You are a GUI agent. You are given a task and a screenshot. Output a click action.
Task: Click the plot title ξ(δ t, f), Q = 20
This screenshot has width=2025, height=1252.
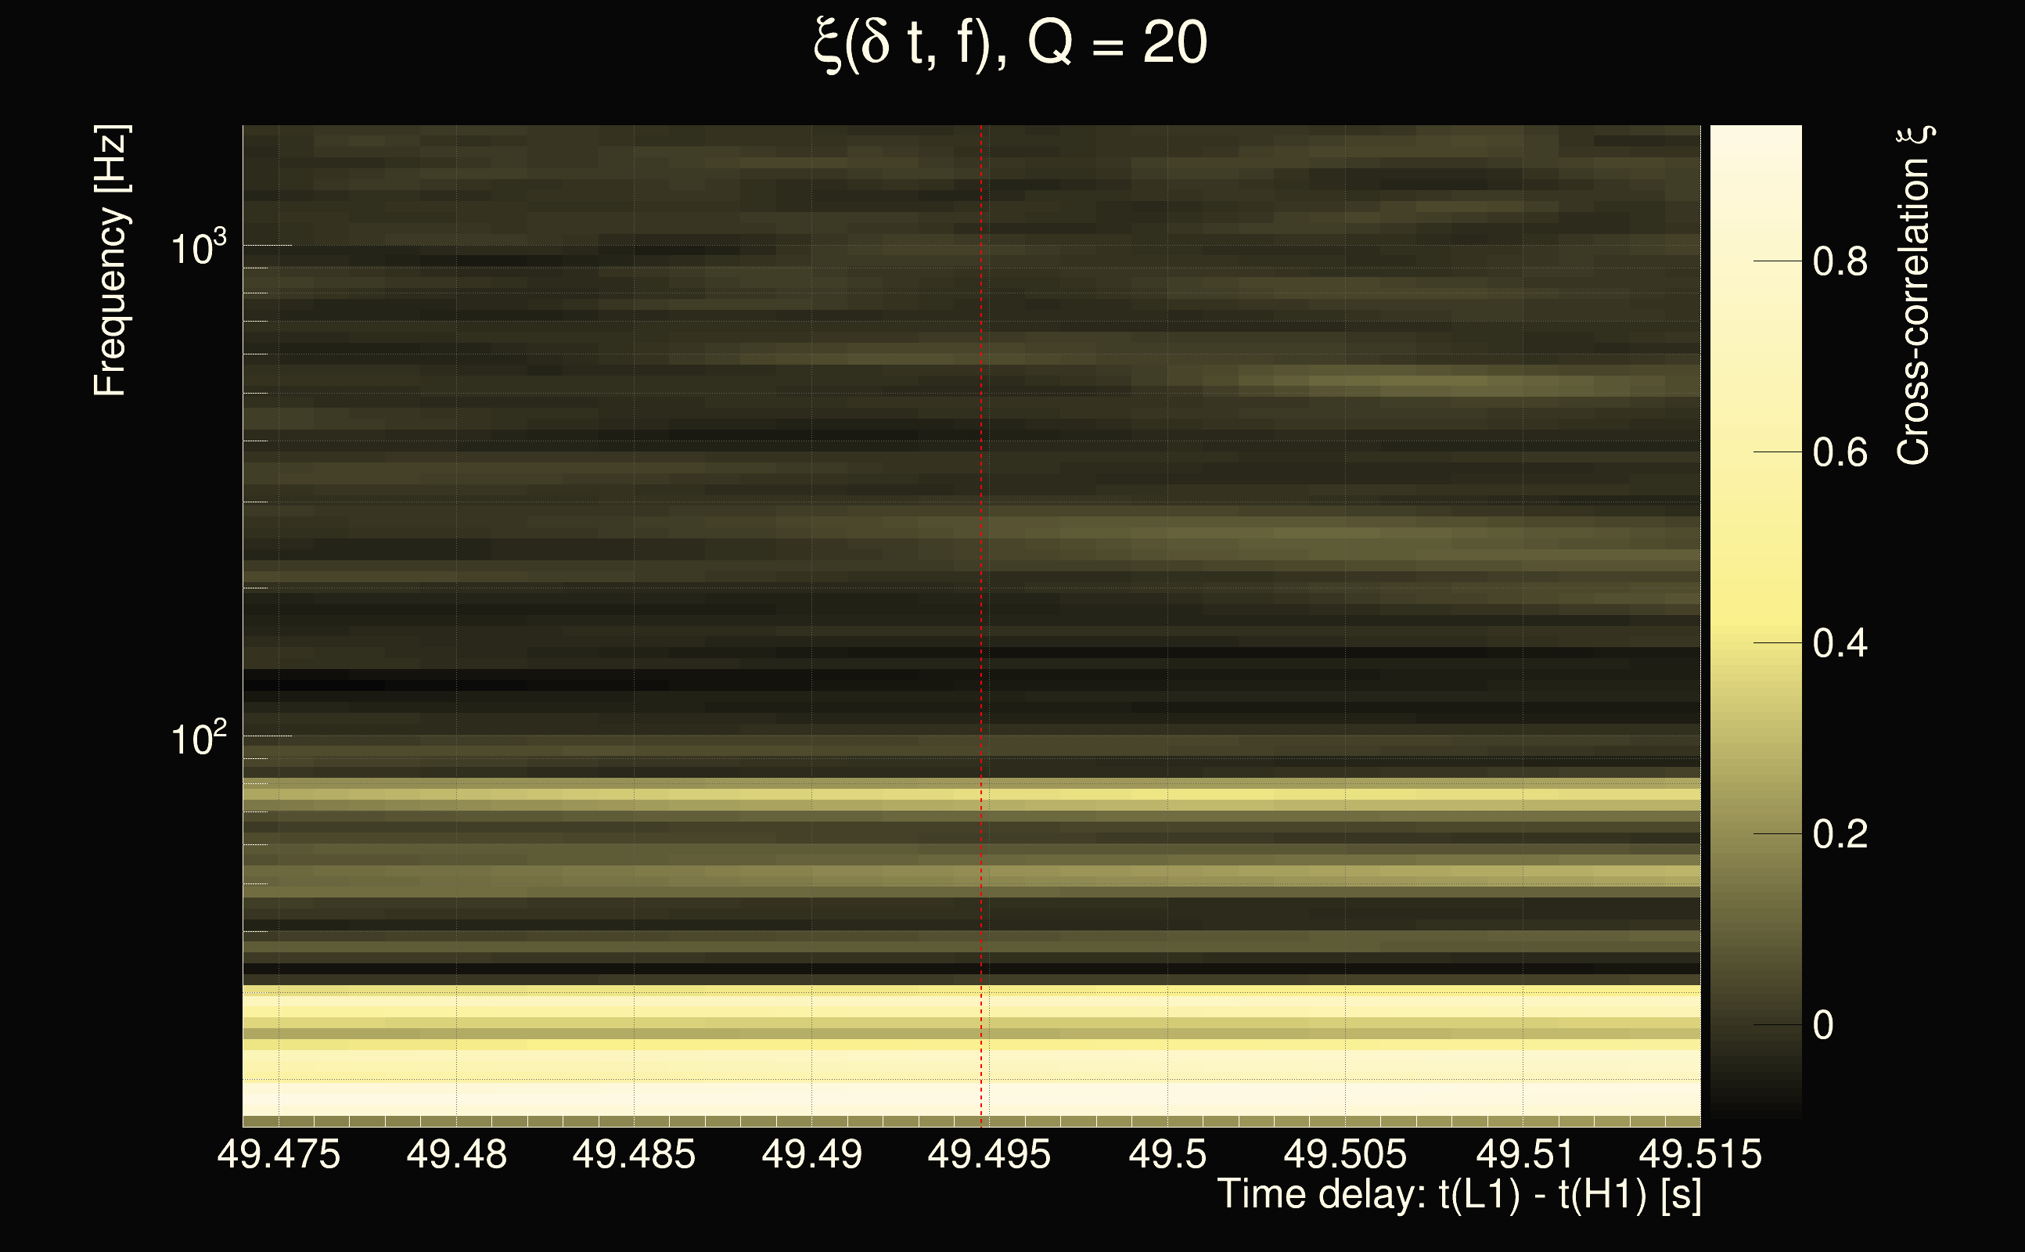coord(1011,43)
